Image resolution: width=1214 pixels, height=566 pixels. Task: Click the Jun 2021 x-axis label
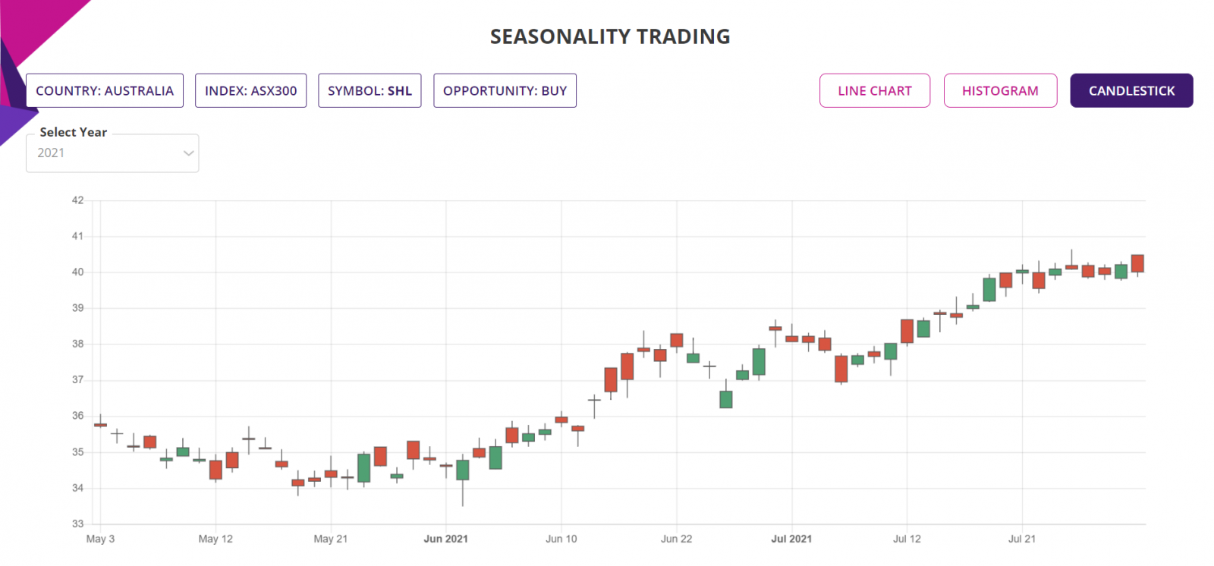445,539
